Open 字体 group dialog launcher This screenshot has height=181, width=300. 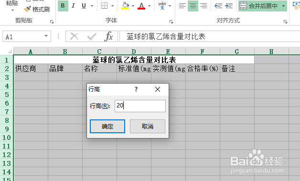pos(171,21)
